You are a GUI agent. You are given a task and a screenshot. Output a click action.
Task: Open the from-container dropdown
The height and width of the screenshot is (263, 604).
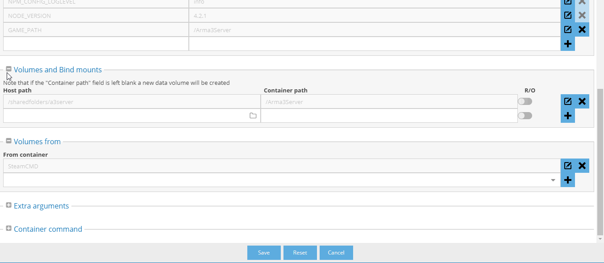[x=553, y=180]
